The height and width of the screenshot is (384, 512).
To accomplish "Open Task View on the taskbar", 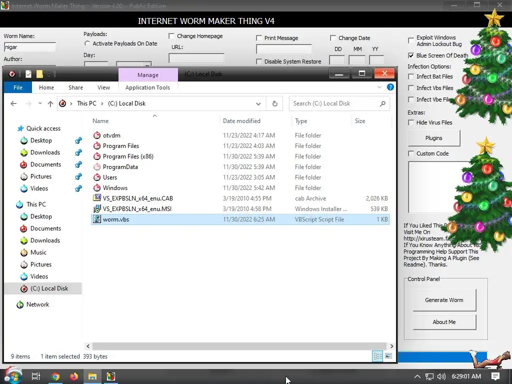I will point(35,376).
